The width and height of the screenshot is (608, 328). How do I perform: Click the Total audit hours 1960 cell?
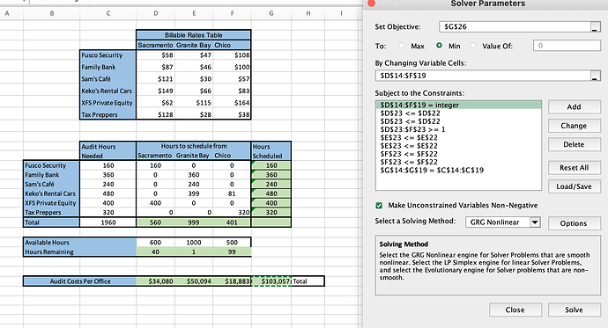(108, 222)
